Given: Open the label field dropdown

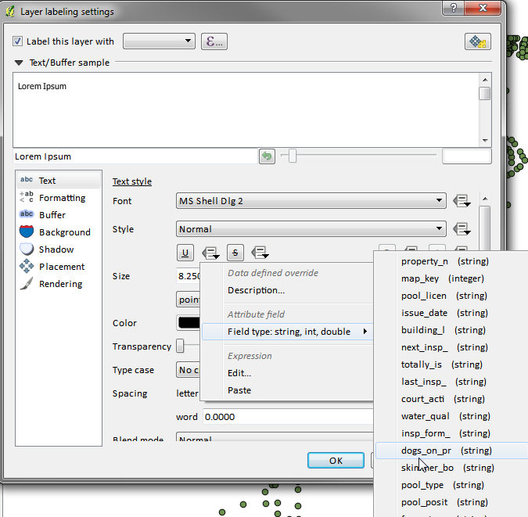Looking at the screenshot, I should click(x=159, y=41).
